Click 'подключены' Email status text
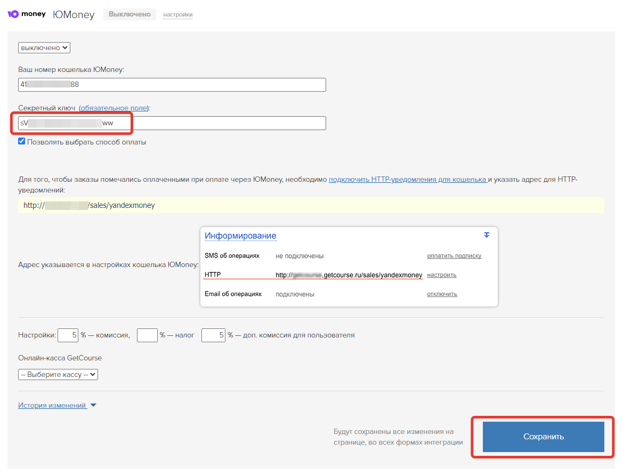 [x=295, y=294]
